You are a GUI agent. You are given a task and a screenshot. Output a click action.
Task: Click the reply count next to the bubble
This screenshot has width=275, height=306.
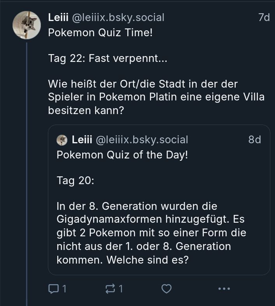tap(64, 289)
